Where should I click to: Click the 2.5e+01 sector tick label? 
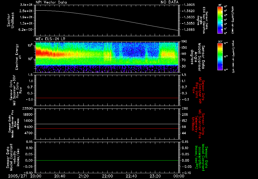click(26, 11)
